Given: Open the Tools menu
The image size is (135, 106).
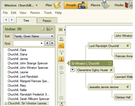Looking at the screenshot, I should pos(48,13).
